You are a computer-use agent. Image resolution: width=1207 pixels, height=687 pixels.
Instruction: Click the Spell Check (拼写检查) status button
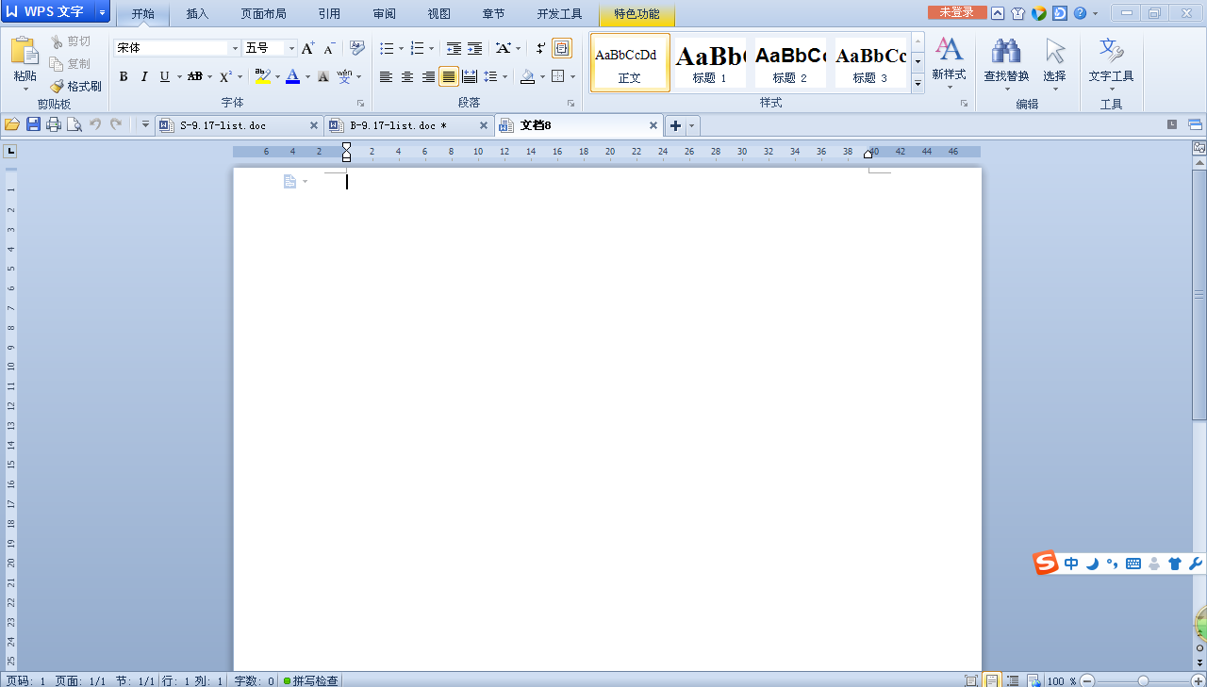coord(310,679)
